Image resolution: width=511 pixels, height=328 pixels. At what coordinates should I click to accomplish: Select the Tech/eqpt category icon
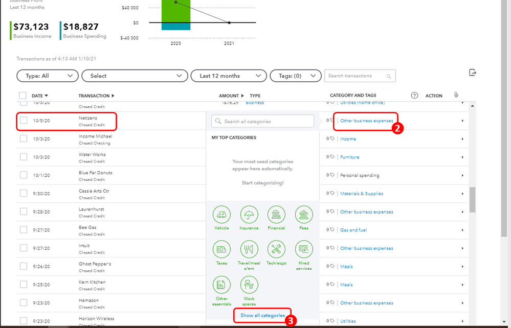(276, 249)
